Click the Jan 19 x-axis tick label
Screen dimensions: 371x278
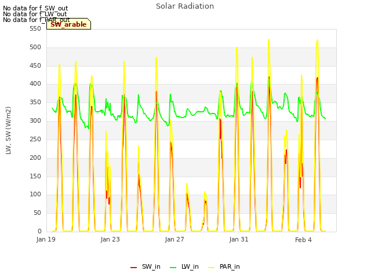pyautogui.click(x=46, y=239)
